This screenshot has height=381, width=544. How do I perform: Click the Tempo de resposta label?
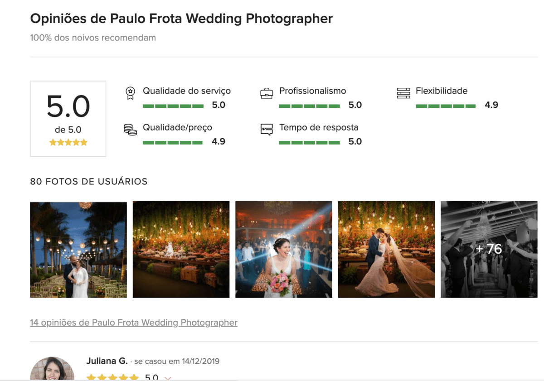click(x=319, y=128)
